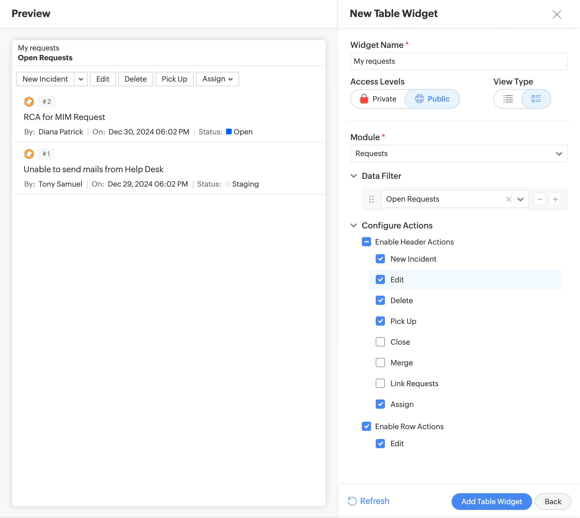Expand the New Incident dropdown arrow
The width and height of the screenshot is (580, 518).
(x=81, y=79)
